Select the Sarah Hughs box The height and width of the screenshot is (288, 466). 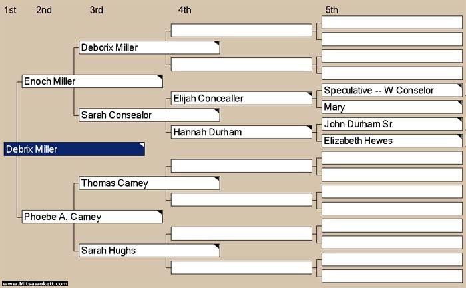point(149,251)
